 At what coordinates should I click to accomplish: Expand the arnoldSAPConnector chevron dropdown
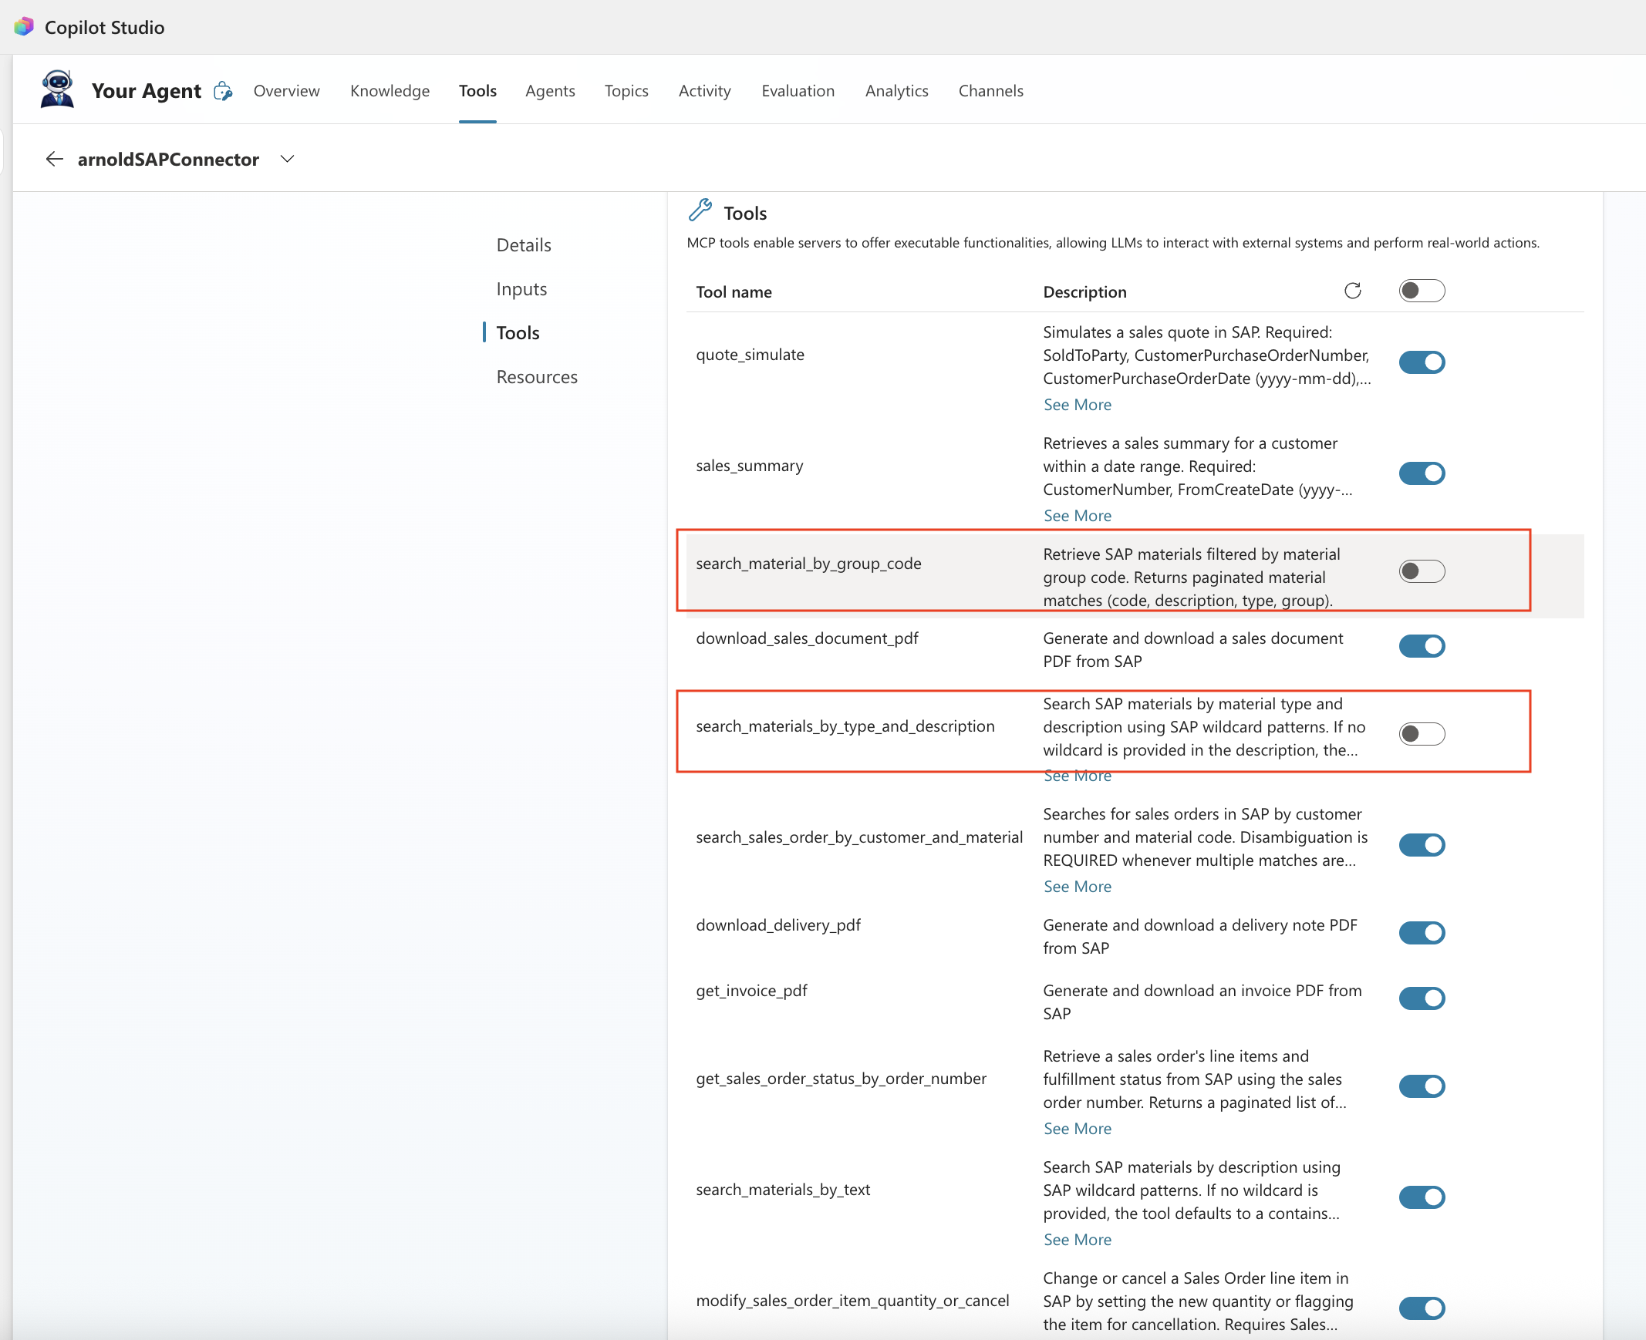click(287, 159)
